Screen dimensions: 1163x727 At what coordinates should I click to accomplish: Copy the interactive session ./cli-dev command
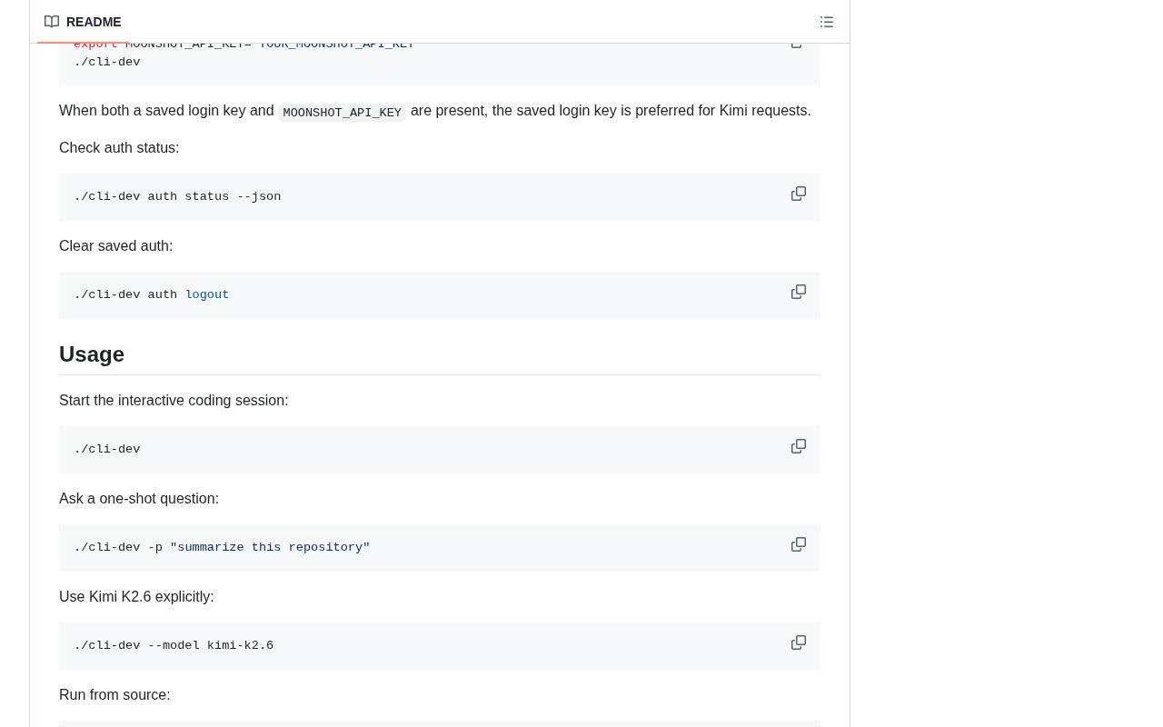[799, 446]
